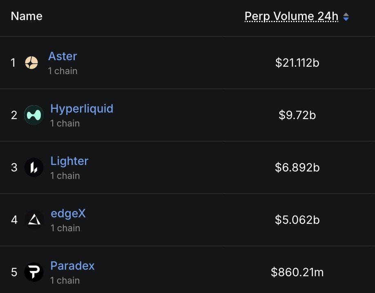Screen dimensions: 375x293
Task: Toggle the sort arrows beside Perp Volume 24h
Action: tap(346, 17)
